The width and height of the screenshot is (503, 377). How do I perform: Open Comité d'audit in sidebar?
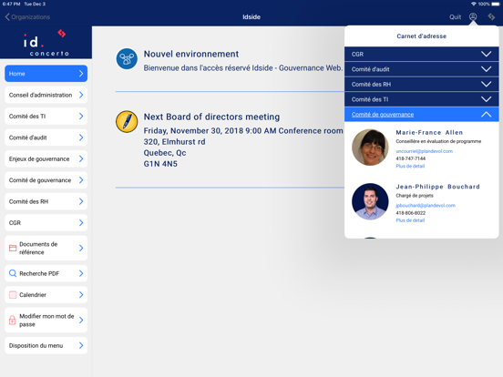coord(46,138)
